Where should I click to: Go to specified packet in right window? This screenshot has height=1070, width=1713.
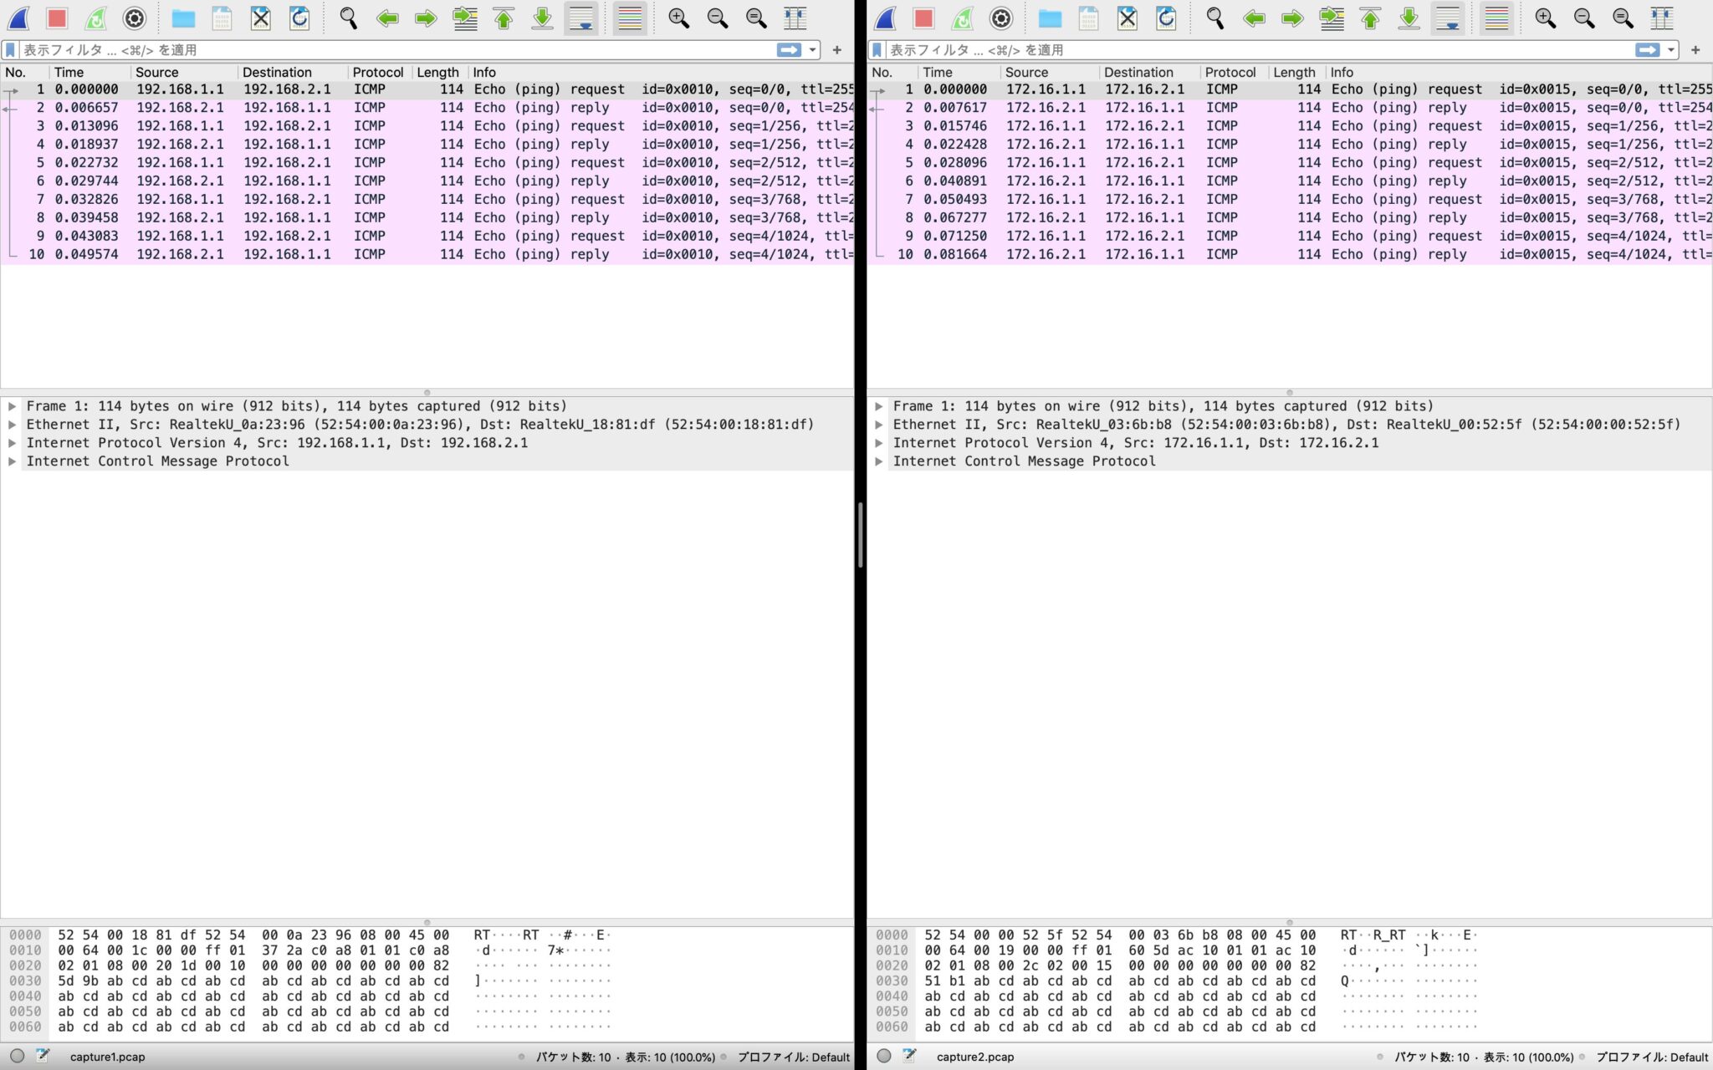1332,18
